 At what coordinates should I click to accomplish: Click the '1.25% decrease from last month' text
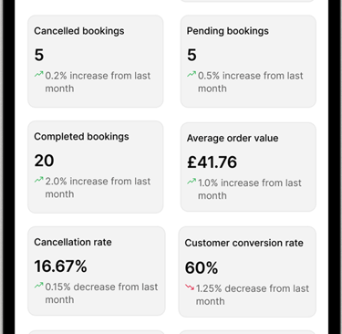[x=253, y=295]
